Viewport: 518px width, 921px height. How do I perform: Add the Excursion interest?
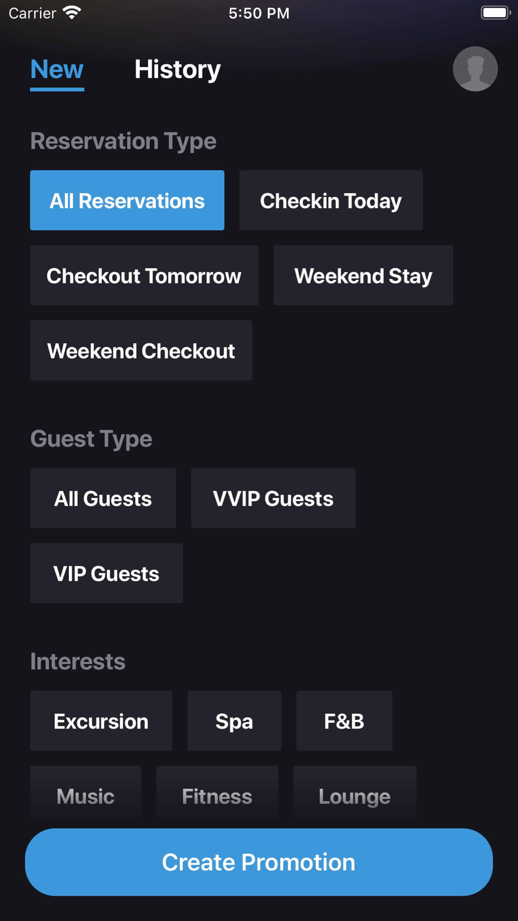click(101, 721)
